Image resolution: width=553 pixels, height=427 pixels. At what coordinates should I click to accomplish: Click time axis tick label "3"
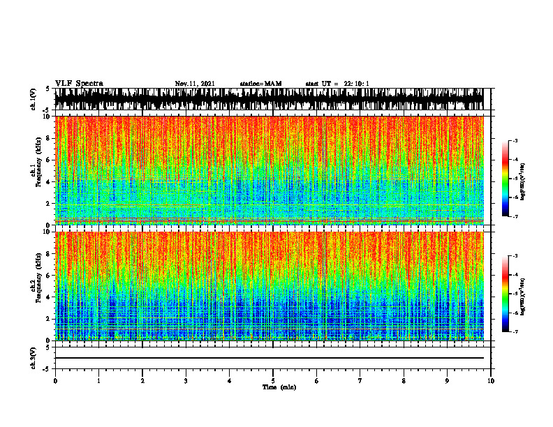coord(186,381)
